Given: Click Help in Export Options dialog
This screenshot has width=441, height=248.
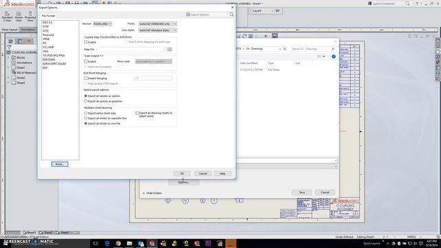Looking at the screenshot, I should pos(223,174).
